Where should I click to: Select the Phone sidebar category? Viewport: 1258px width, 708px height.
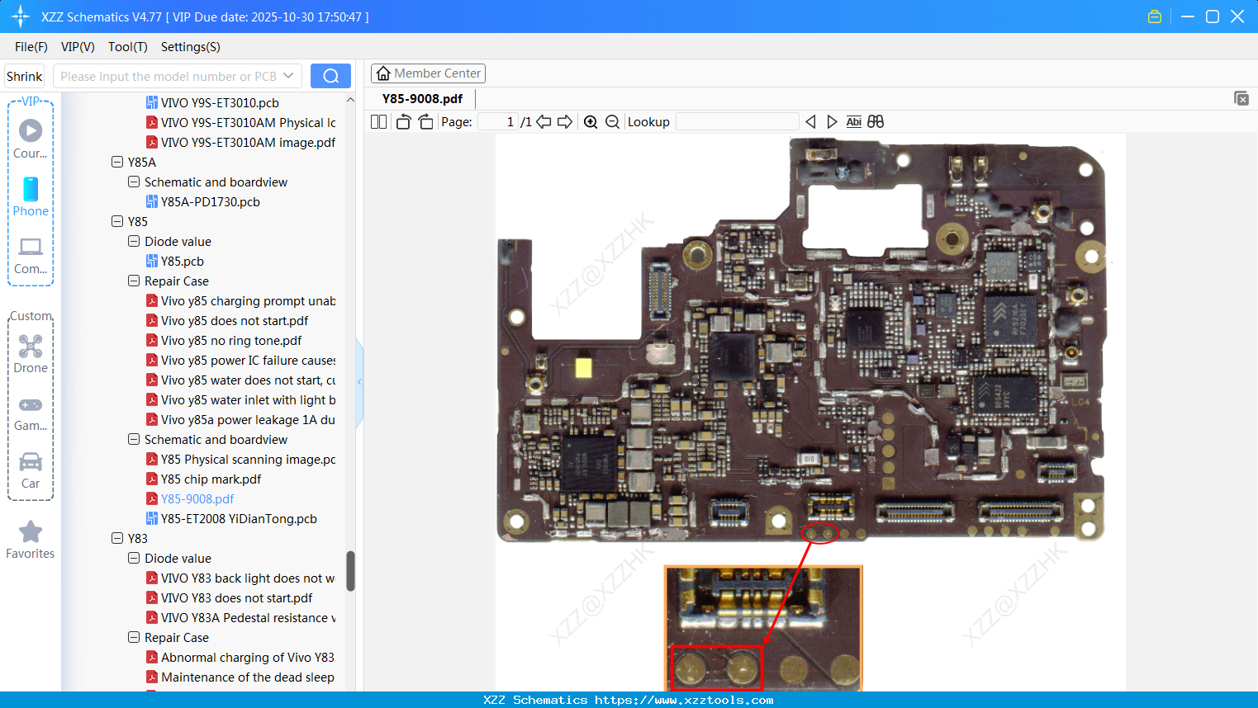tap(31, 196)
